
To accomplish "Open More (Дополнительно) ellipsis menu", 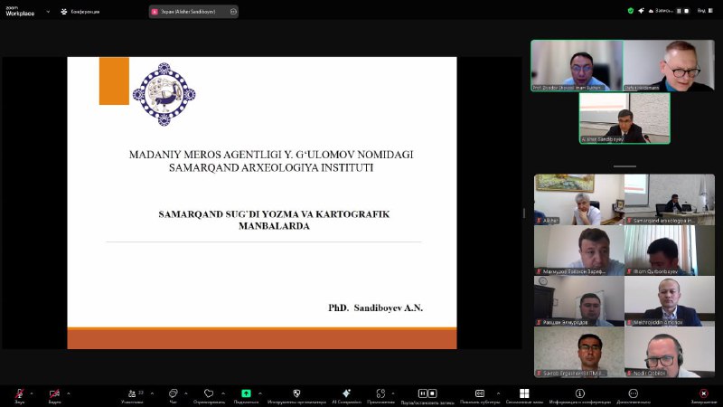I will coord(634,395).
